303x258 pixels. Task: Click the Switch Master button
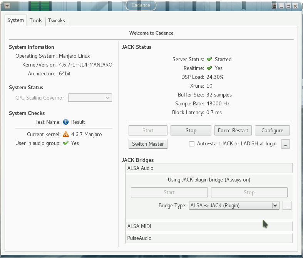[148, 144]
